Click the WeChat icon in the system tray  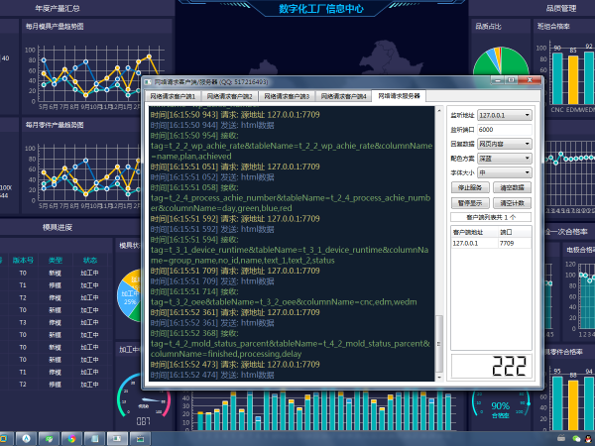[x=575, y=437]
